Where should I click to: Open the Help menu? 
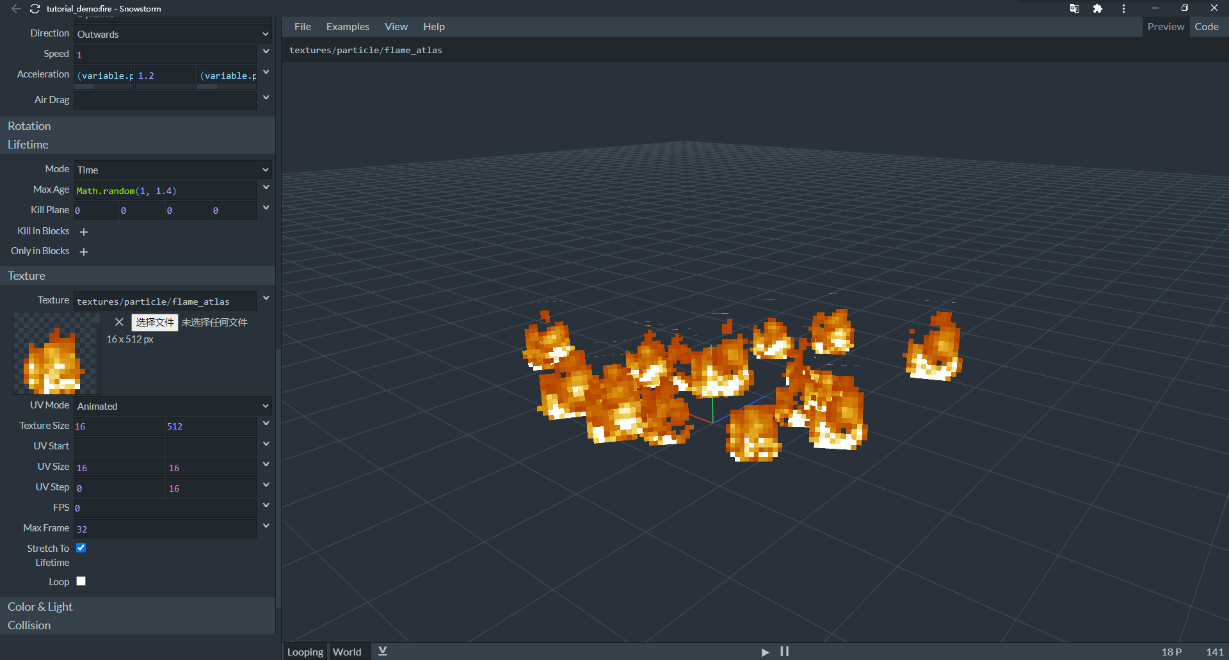[434, 27]
